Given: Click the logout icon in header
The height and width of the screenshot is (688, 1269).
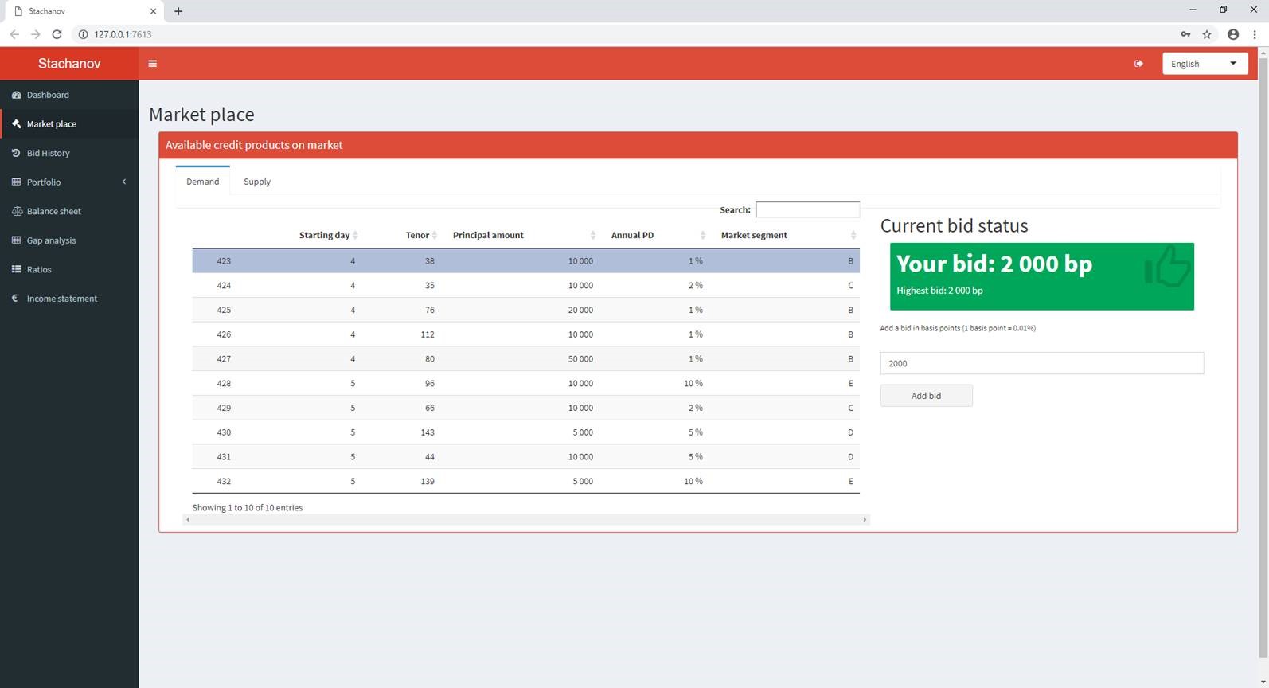Looking at the screenshot, I should 1138,64.
